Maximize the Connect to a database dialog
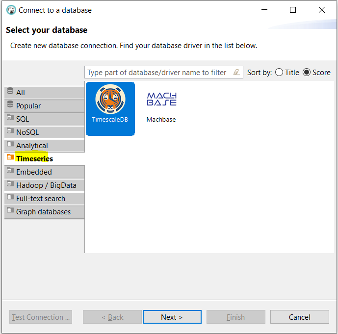The width and height of the screenshot is (338, 334). 293,10
